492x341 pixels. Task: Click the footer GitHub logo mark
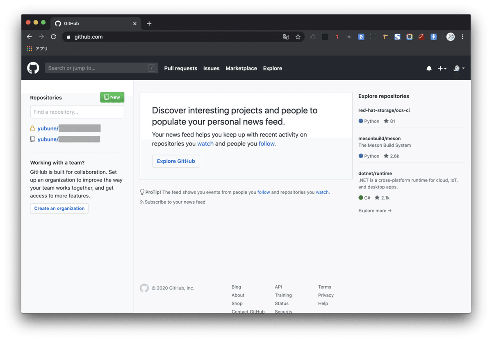point(144,288)
